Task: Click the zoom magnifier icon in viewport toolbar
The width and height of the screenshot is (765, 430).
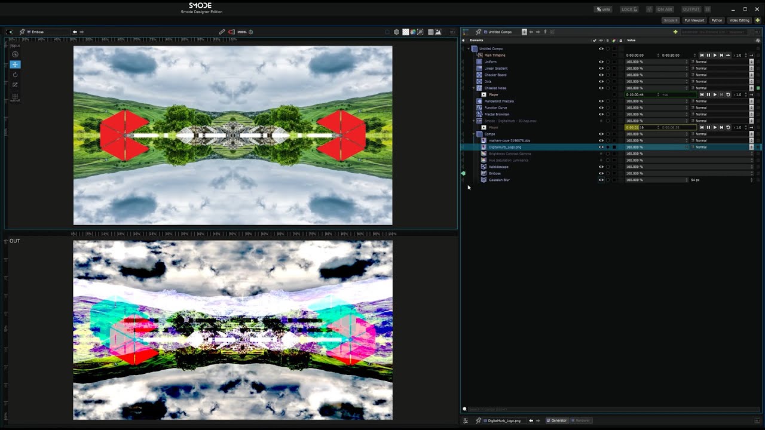Action: pyautogui.click(x=420, y=32)
